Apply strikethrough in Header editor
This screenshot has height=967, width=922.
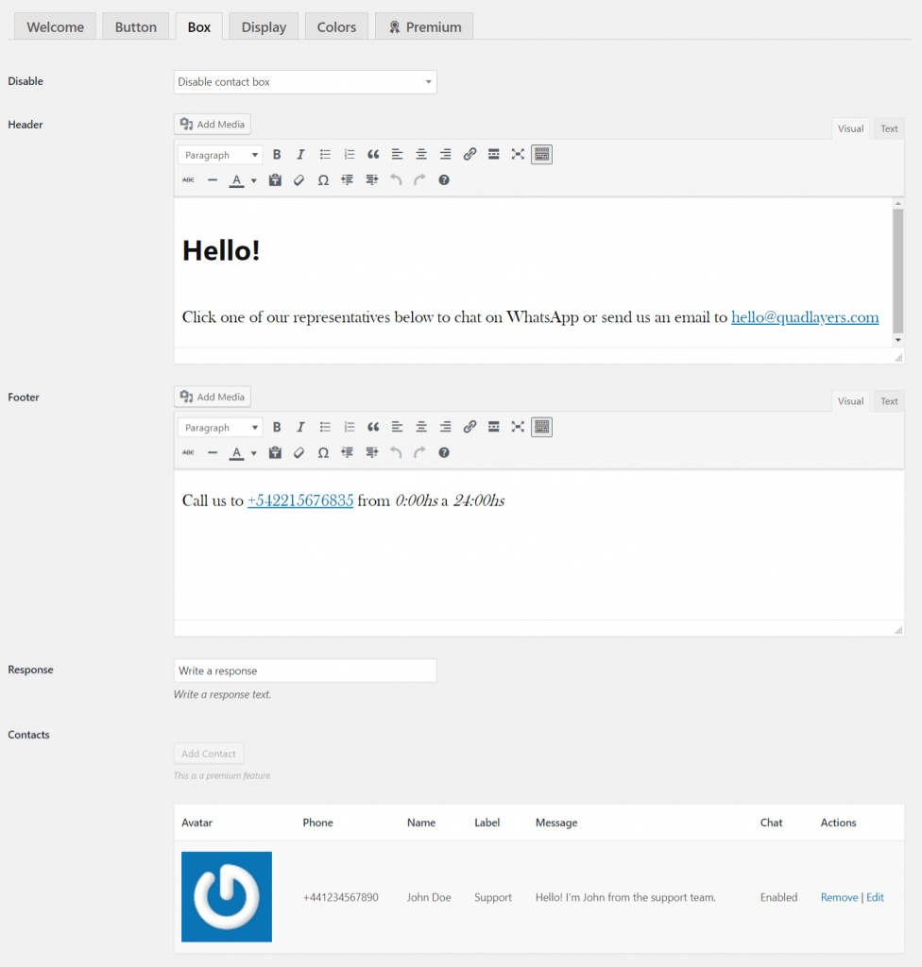point(188,180)
